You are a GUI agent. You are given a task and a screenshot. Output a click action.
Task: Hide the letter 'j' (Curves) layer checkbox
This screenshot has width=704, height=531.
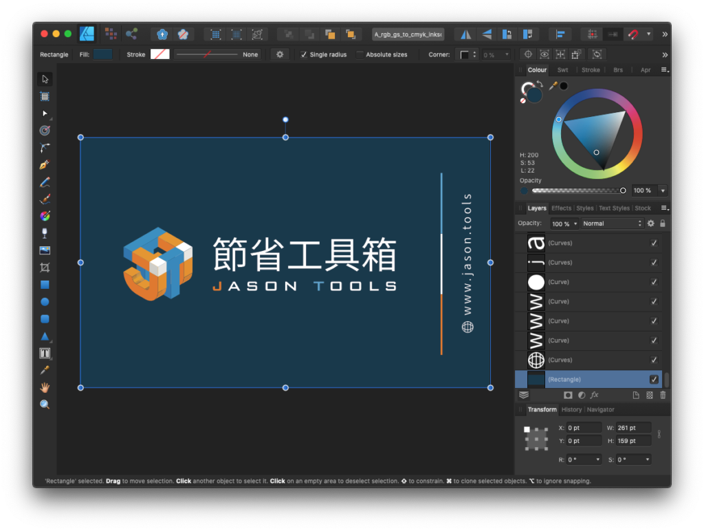654,262
